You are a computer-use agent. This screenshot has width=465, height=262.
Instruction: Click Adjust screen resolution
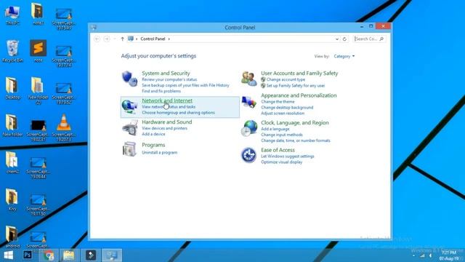(x=283, y=114)
